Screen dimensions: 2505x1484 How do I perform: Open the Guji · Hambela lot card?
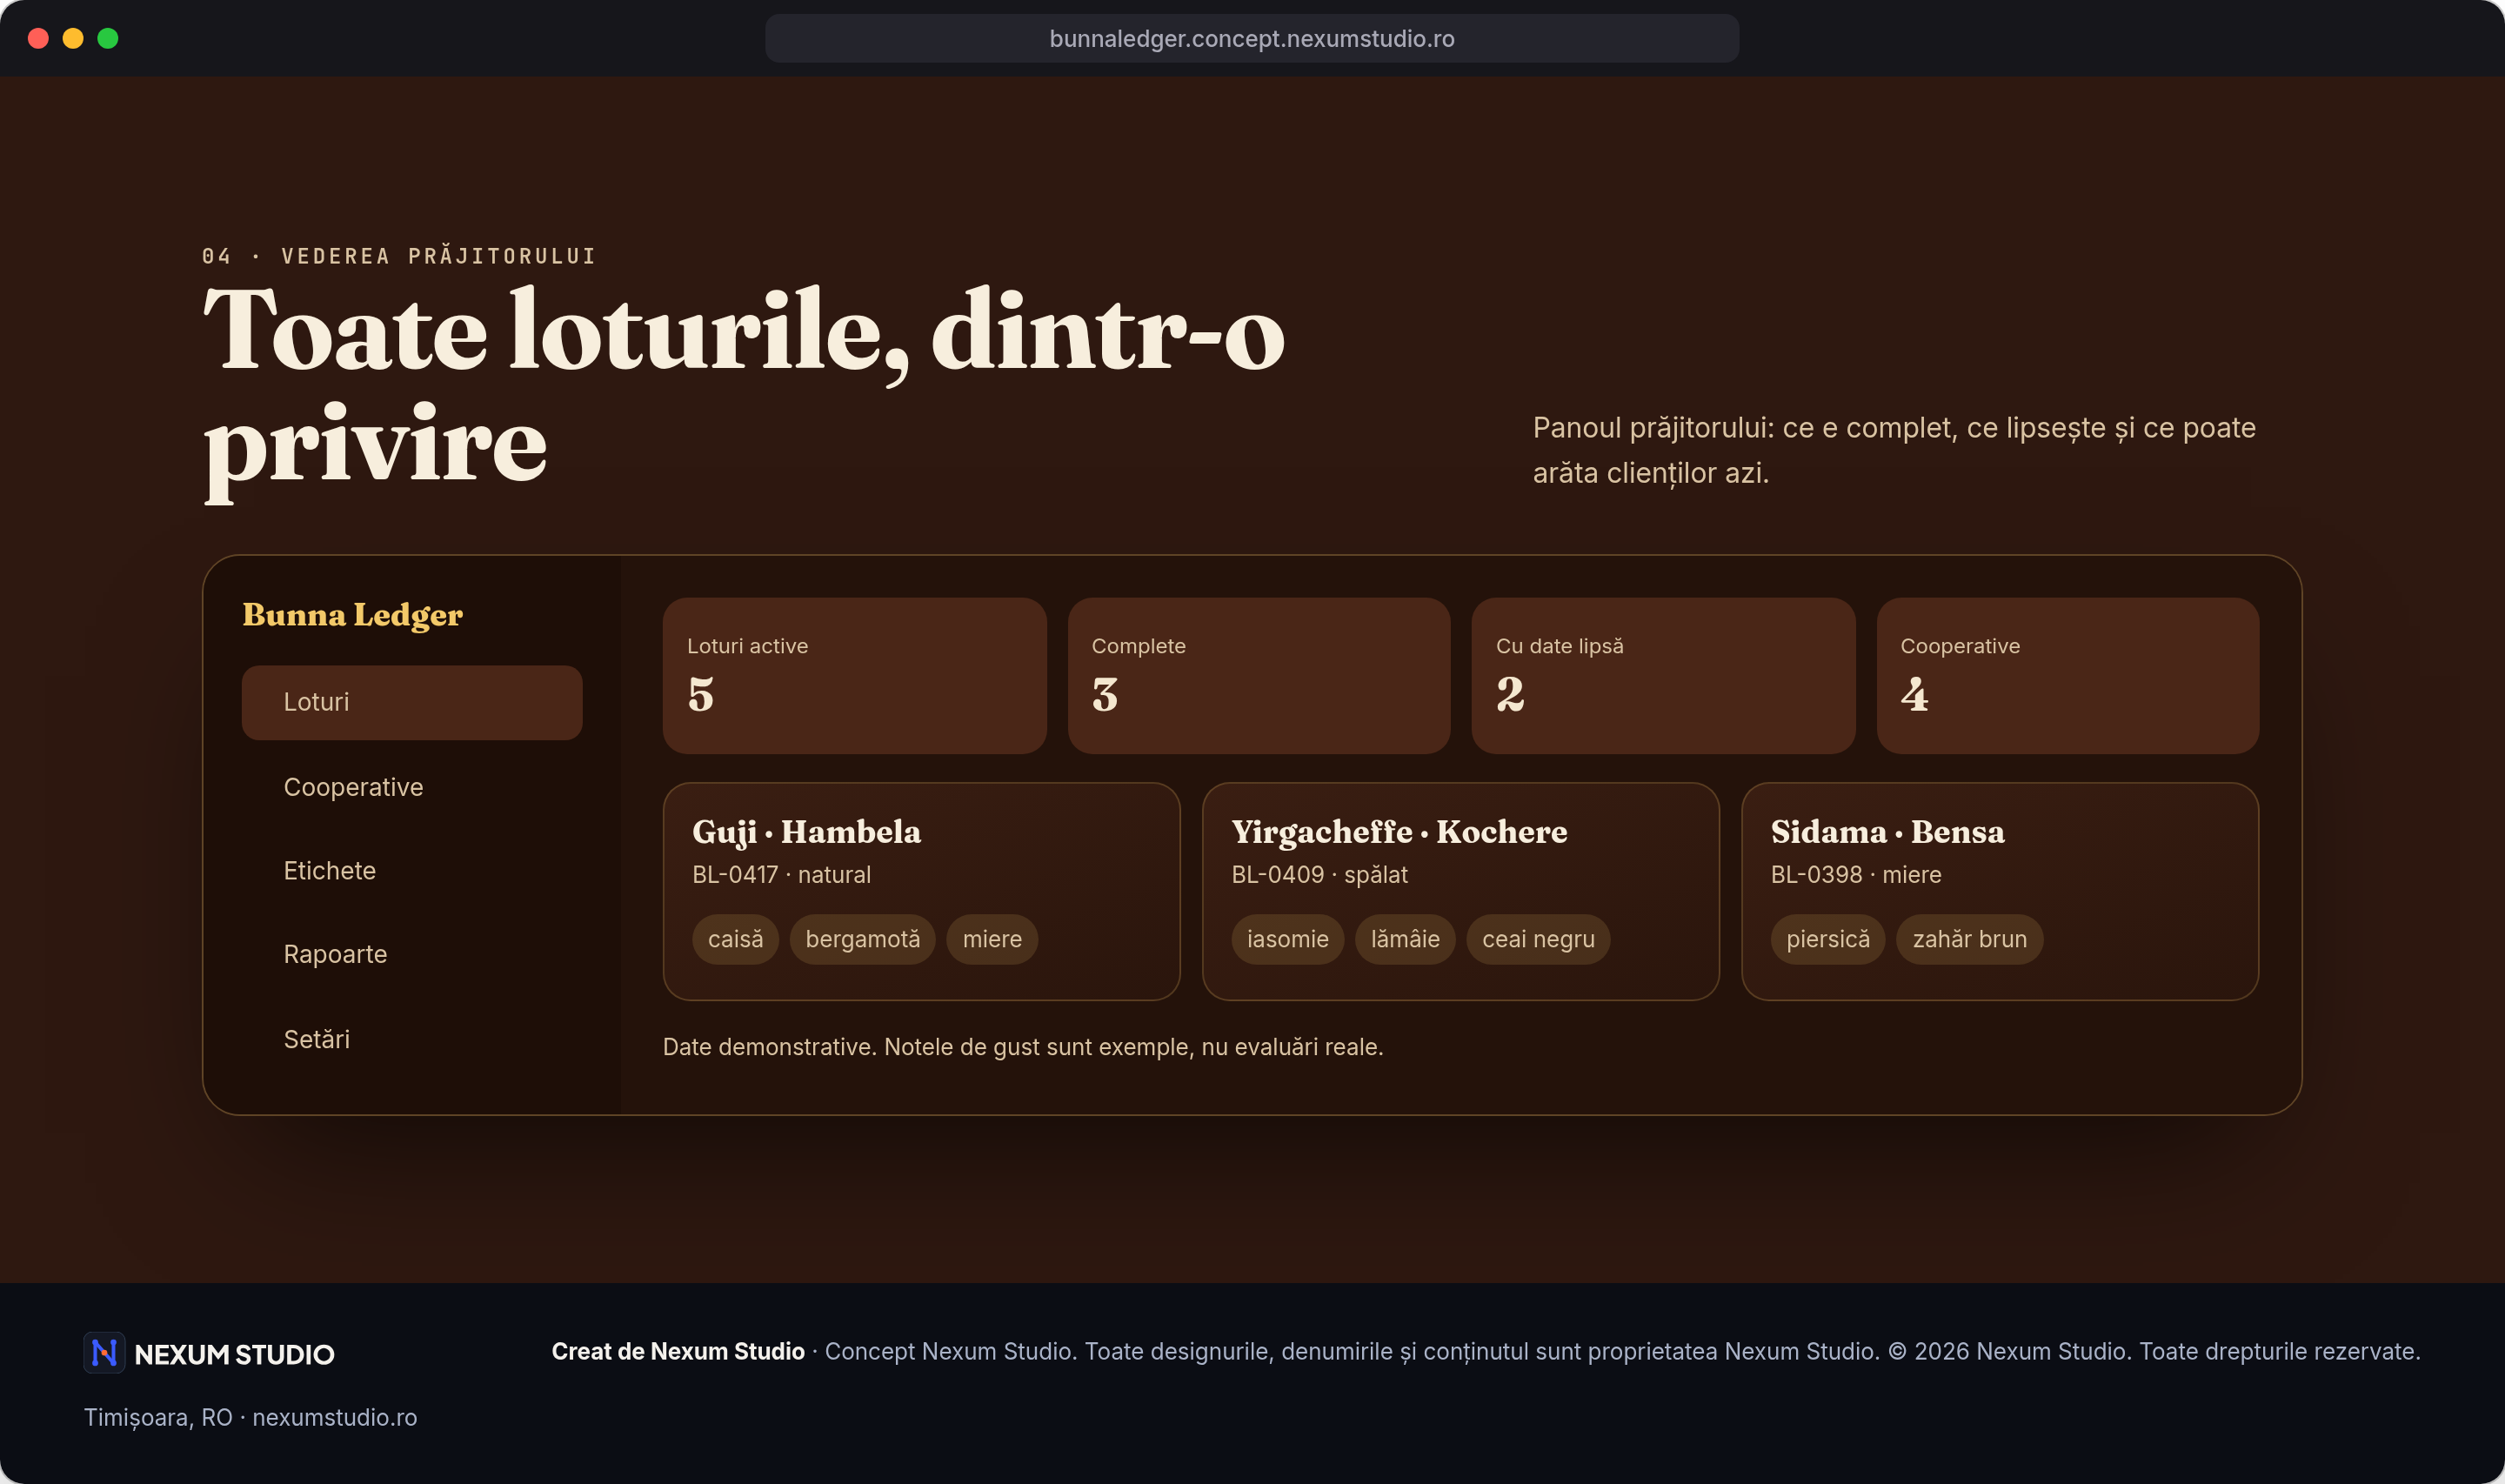point(922,891)
